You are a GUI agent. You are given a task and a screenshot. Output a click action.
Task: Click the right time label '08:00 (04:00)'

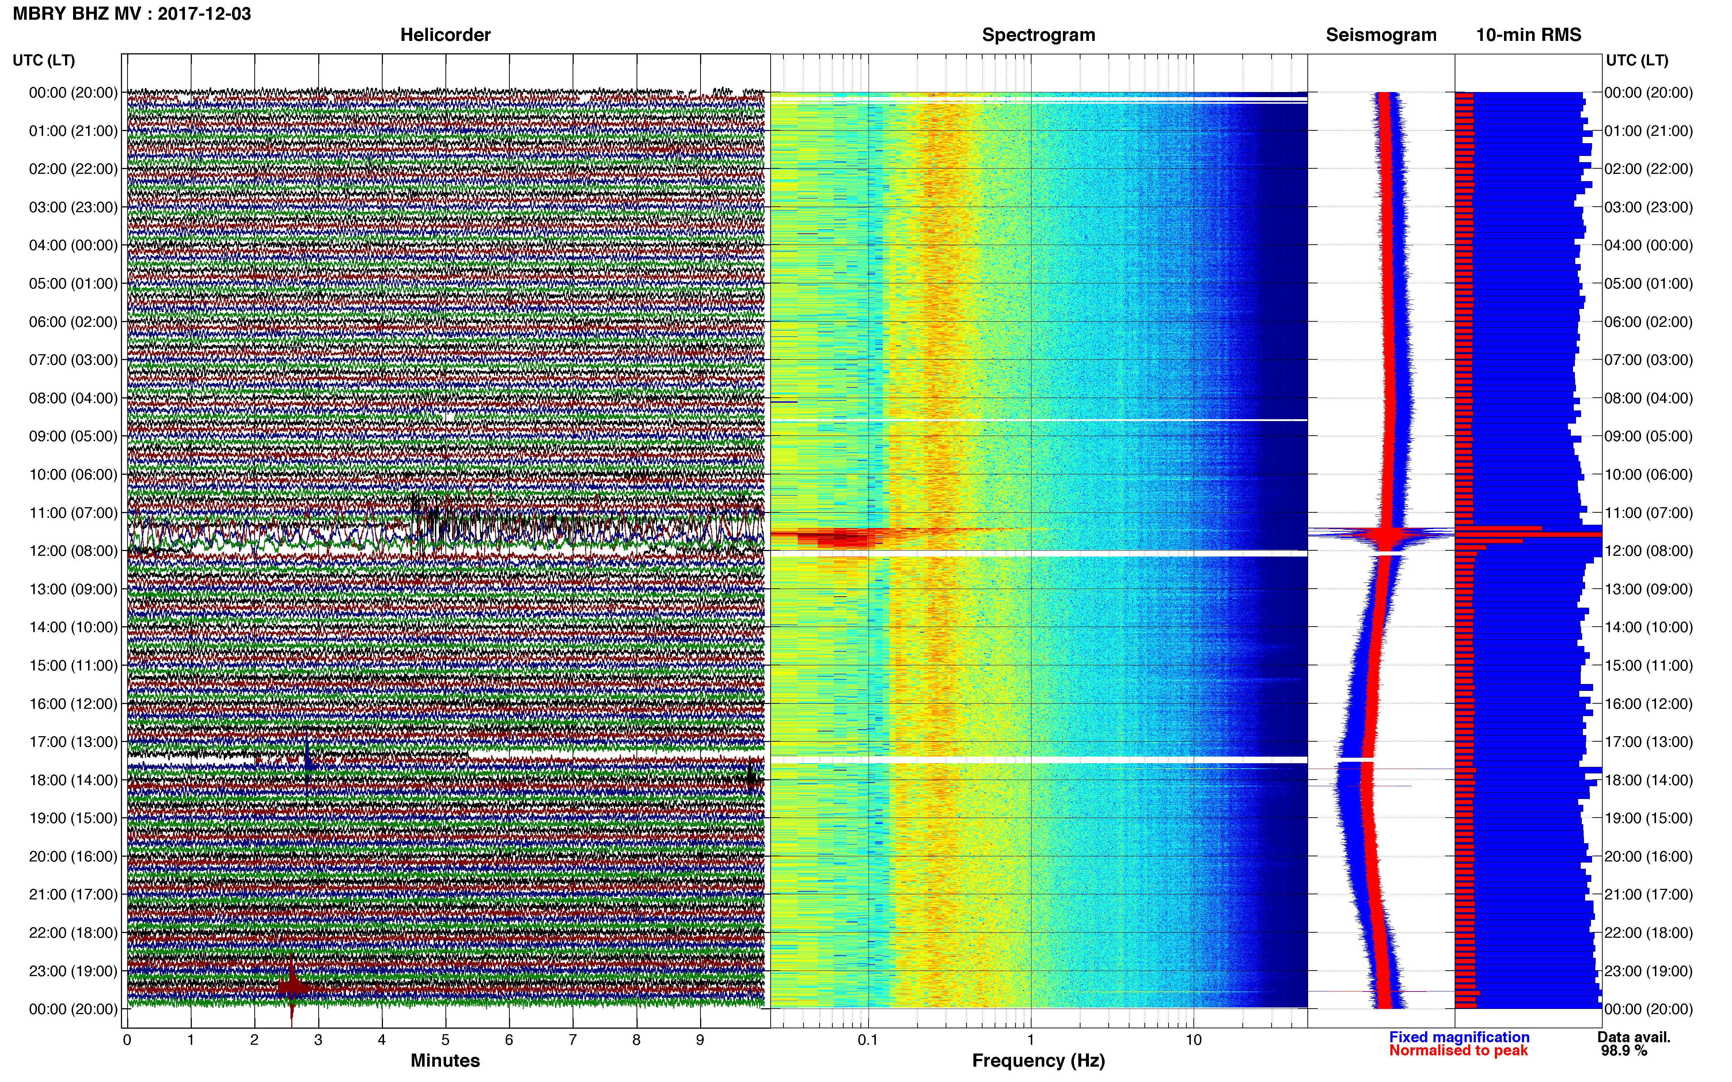coord(1648,398)
